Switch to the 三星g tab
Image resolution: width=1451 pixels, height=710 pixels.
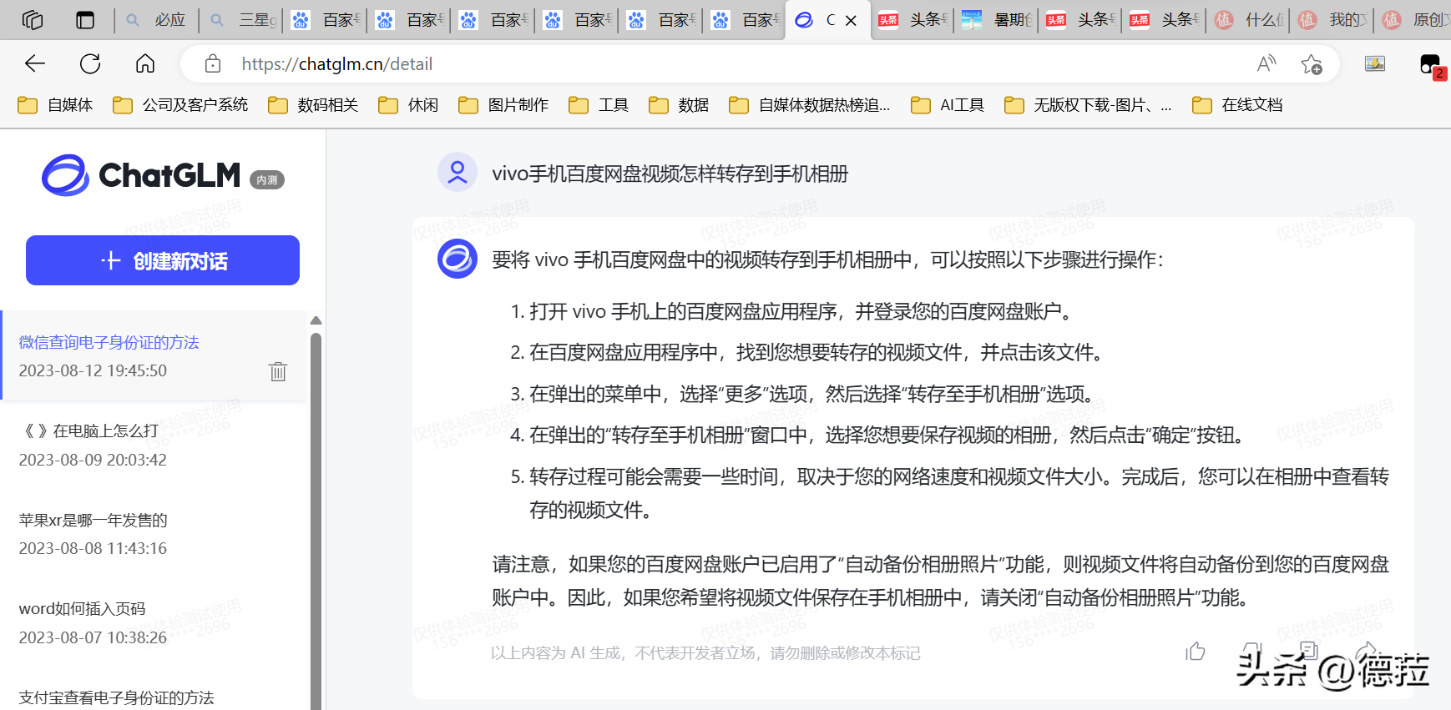click(242, 20)
